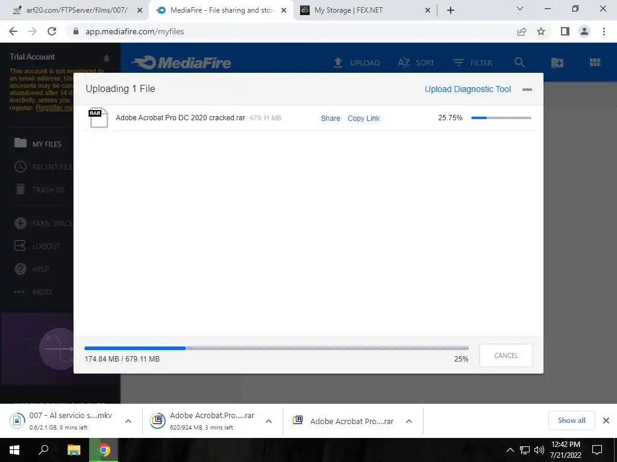Click the RAR file icon in upload list
The height and width of the screenshot is (462, 617).
click(x=98, y=117)
